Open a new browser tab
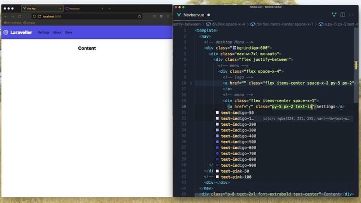361x203 pixels. [x=109, y=8]
